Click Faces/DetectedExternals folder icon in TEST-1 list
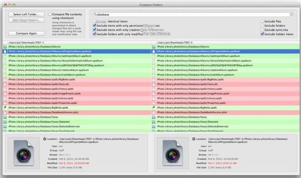The height and width of the screenshot is (178, 301). (x=5, y=126)
